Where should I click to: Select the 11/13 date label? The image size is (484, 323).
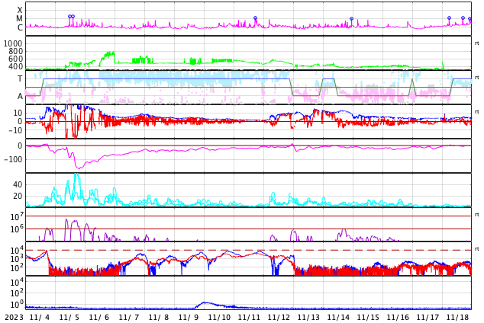pyautogui.click(x=308, y=317)
